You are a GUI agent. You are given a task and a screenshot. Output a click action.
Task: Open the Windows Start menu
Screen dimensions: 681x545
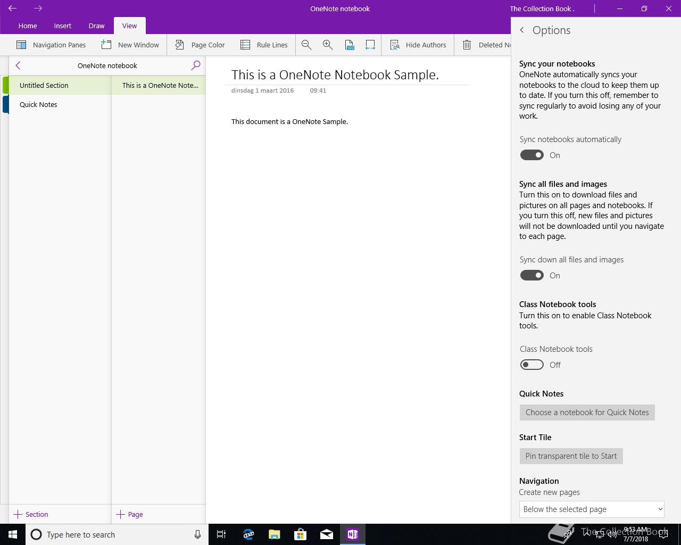coord(13,534)
